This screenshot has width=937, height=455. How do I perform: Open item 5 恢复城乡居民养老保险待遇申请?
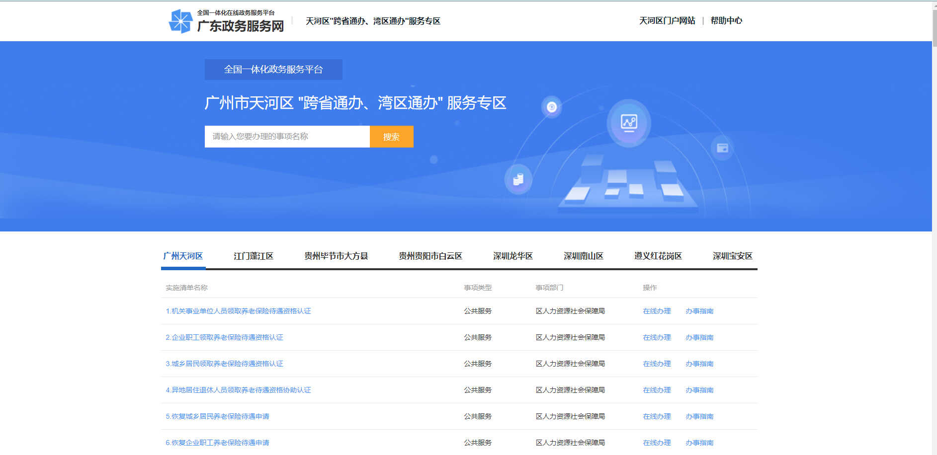point(217,416)
